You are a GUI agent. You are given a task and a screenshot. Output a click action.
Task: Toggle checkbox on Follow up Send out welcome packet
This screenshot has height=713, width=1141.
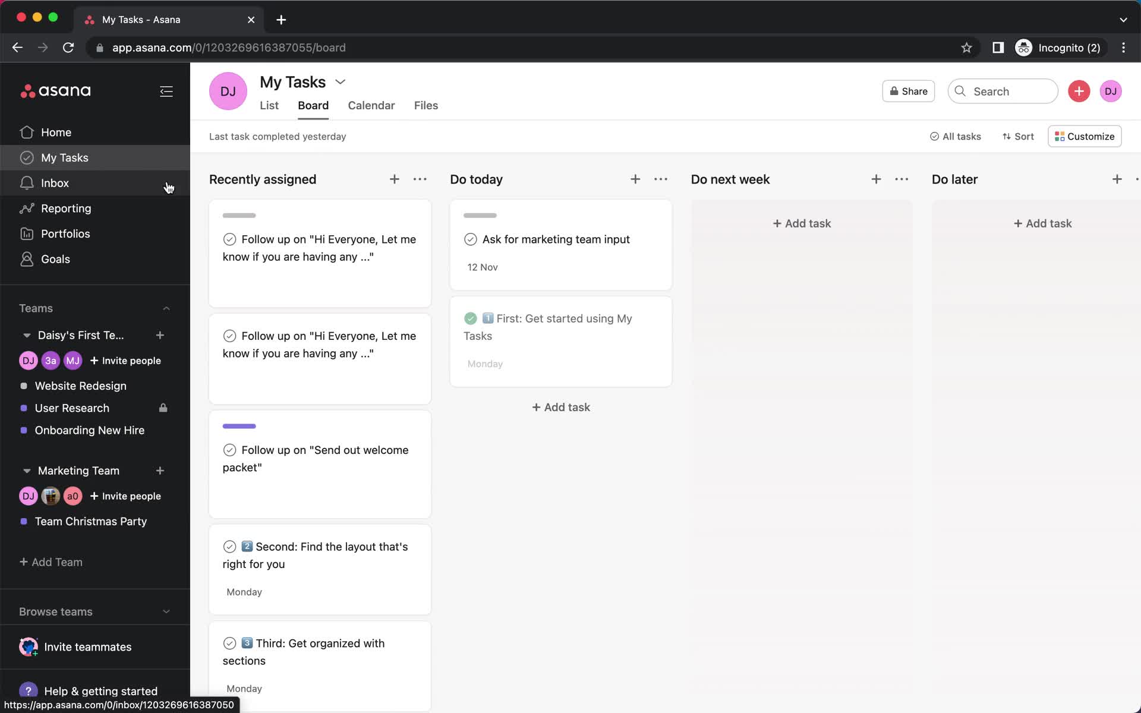(x=230, y=450)
